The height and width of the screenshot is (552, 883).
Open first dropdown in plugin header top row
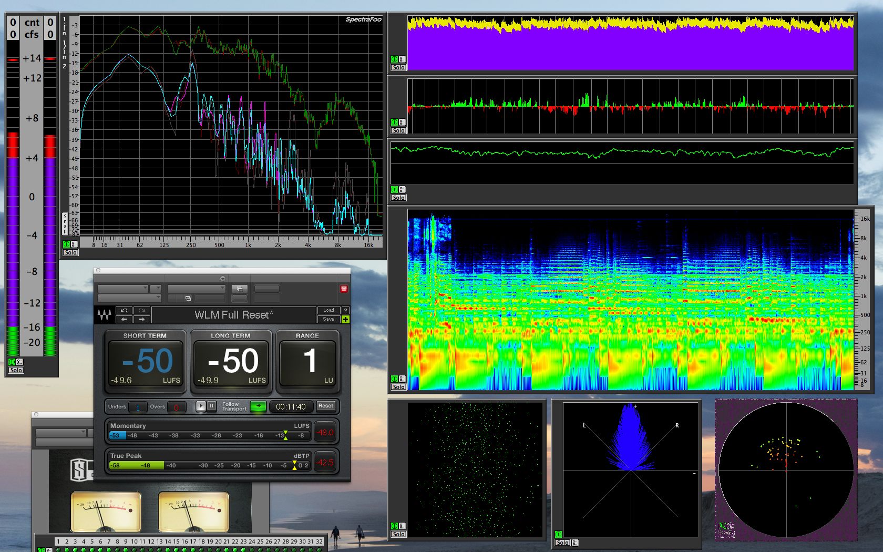pos(123,289)
